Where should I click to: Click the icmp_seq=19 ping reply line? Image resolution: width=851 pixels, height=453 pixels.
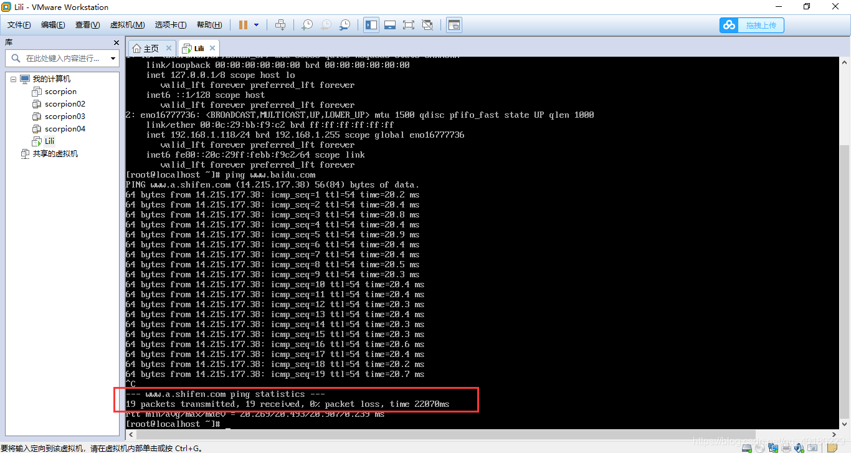[275, 374]
